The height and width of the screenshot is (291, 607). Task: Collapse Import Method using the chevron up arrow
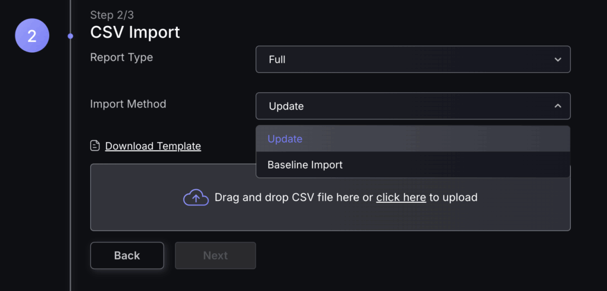[x=557, y=106]
